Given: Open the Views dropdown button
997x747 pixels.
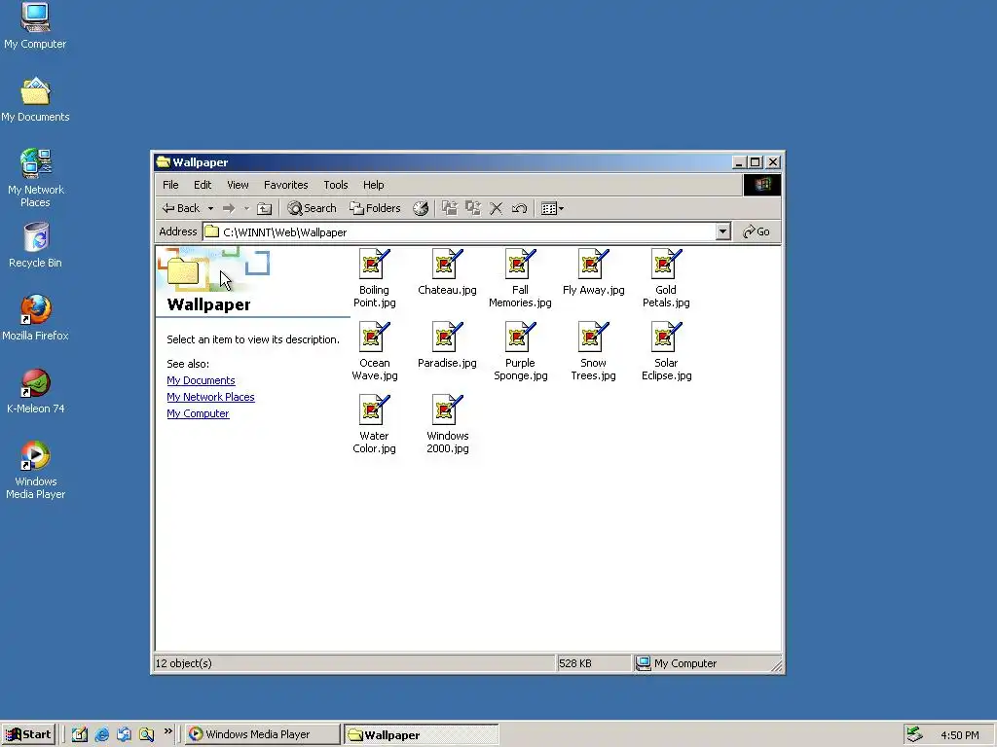Looking at the screenshot, I should (x=552, y=208).
